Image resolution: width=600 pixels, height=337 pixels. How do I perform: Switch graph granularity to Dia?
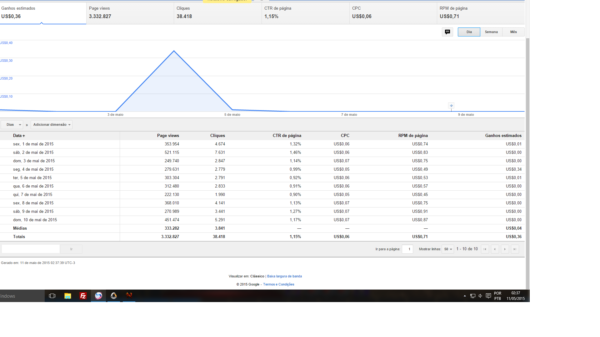[x=469, y=32]
